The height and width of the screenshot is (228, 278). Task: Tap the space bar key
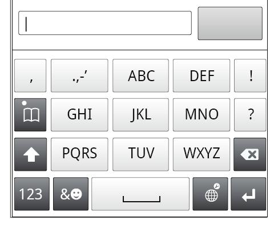140,194
